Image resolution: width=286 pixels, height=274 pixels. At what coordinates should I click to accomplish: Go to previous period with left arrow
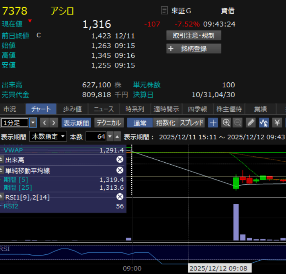point(45,123)
